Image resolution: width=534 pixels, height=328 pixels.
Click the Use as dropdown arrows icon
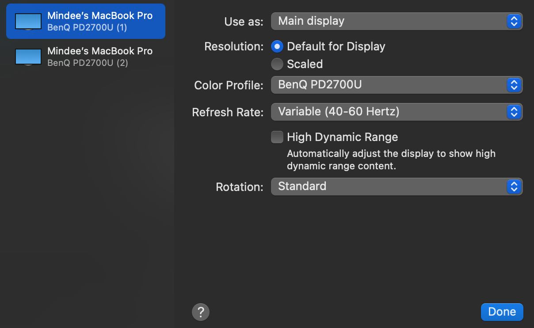[513, 21]
